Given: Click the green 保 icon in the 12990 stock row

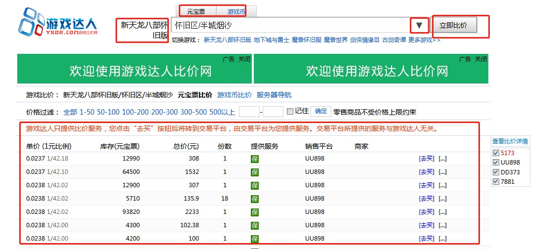Looking at the screenshot, I should [255, 159].
